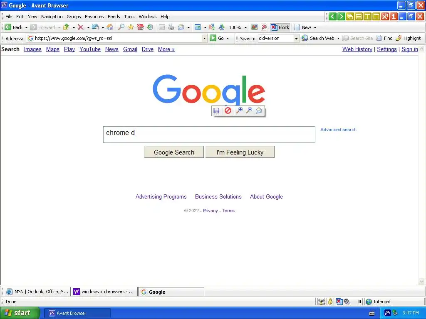Click the block image icon on floating toolbar

click(228, 110)
